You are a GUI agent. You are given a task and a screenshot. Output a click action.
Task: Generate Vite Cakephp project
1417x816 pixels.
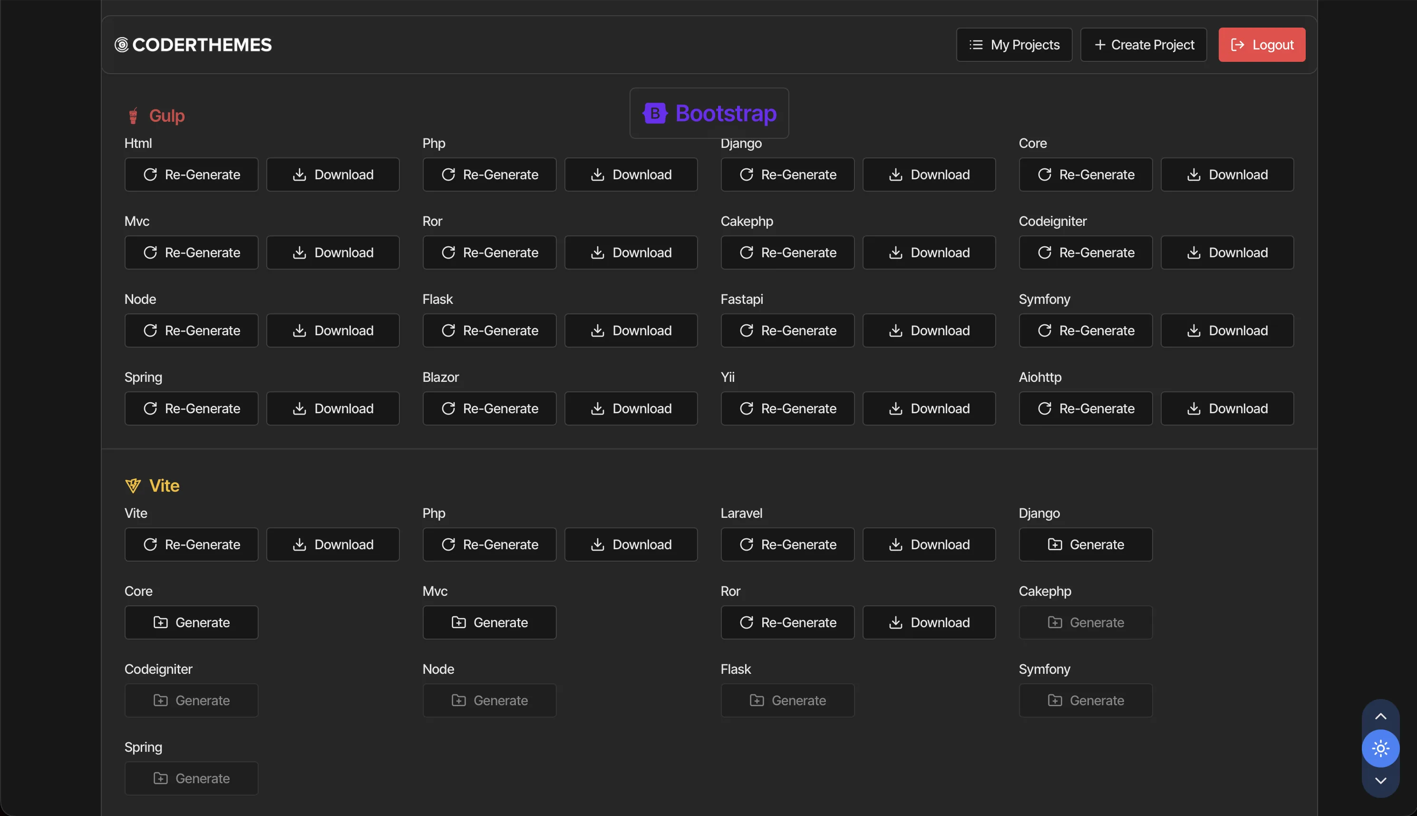(x=1085, y=622)
